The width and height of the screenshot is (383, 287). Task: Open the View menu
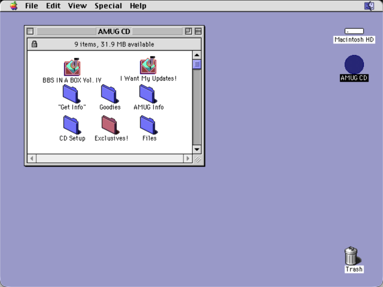tap(77, 5)
